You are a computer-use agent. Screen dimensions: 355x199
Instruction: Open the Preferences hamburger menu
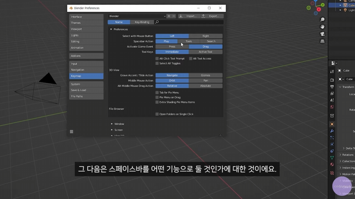point(71,132)
